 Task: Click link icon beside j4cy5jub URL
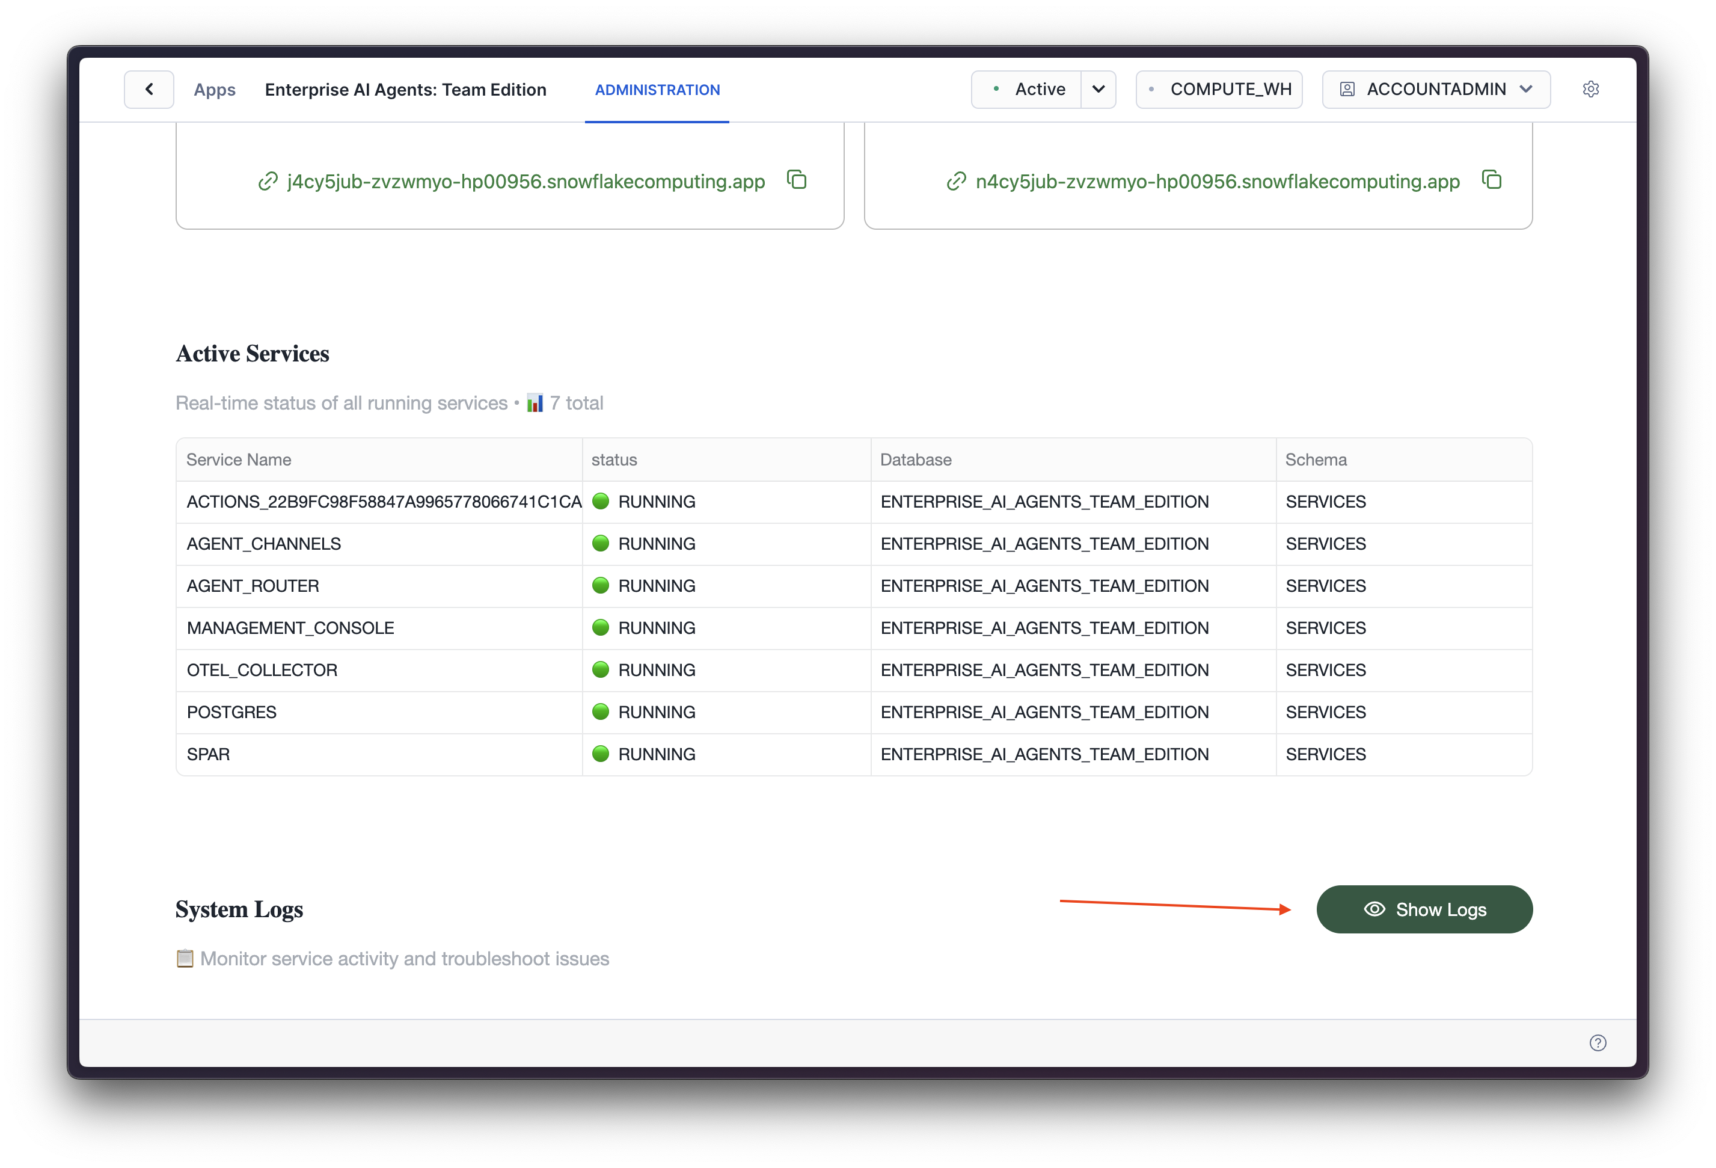pos(268,181)
